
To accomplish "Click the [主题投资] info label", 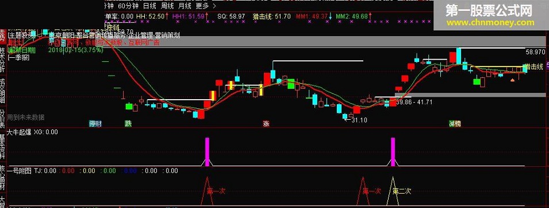I will 22,36.
